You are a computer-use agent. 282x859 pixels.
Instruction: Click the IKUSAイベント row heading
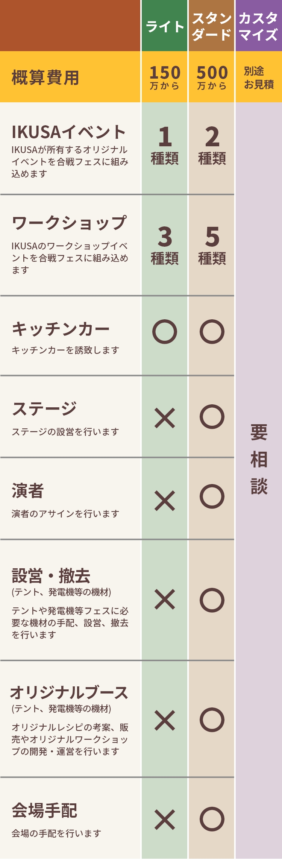point(69,132)
